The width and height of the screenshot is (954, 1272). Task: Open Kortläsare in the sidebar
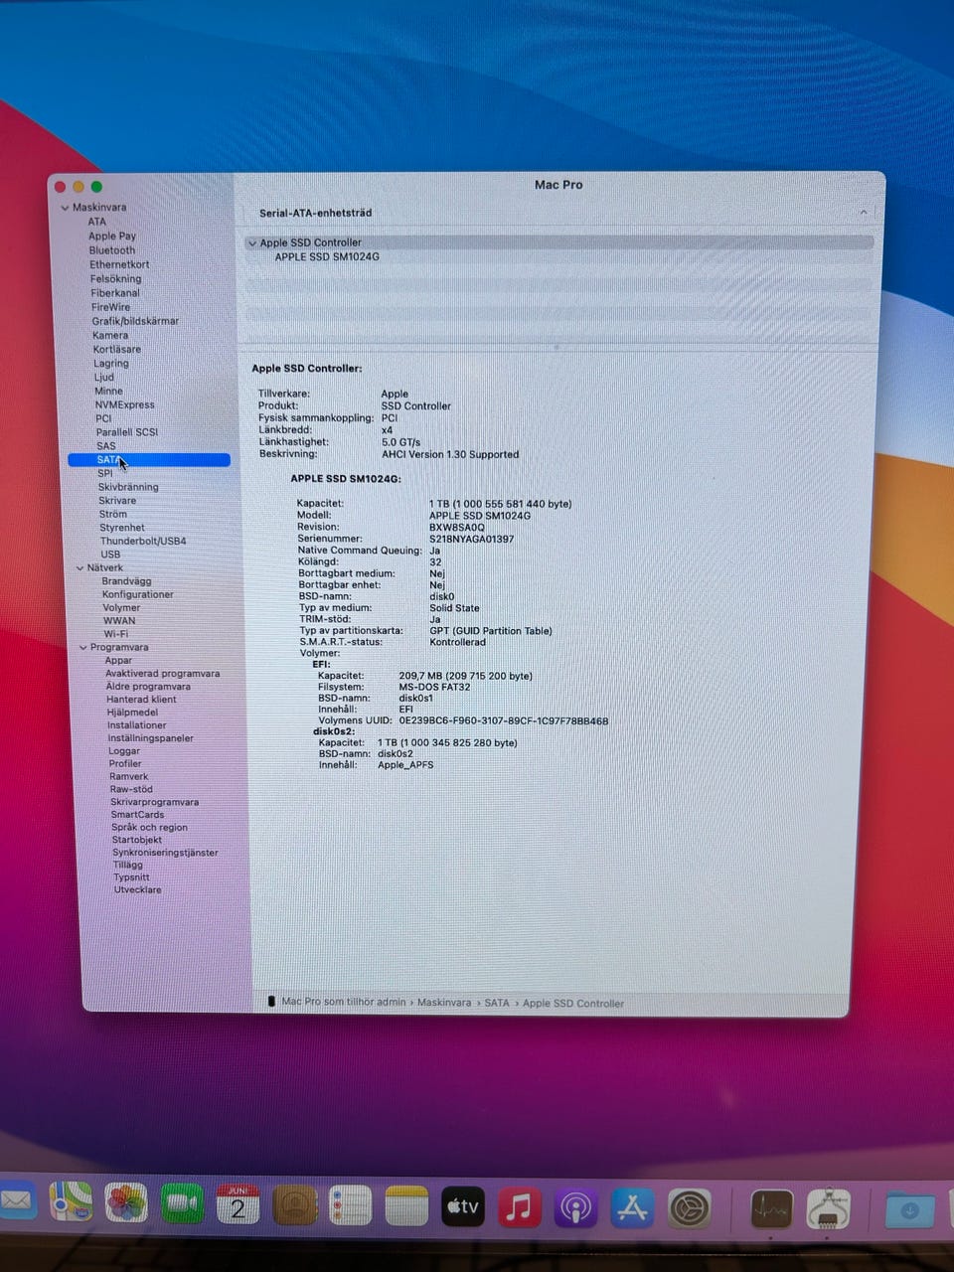(x=117, y=349)
